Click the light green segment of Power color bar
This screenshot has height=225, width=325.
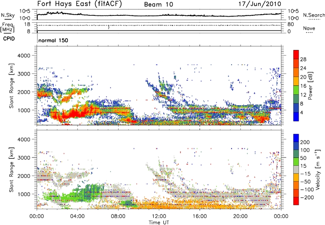pyautogui.click(x=296, y=90)
